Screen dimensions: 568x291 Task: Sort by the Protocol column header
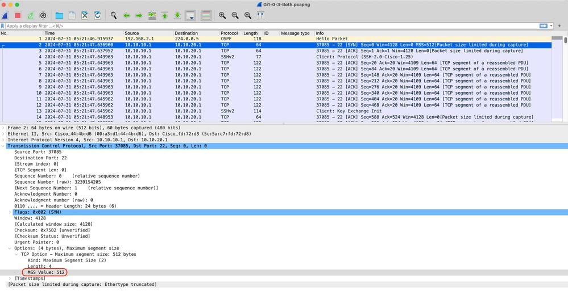click(x=230, y=33)
